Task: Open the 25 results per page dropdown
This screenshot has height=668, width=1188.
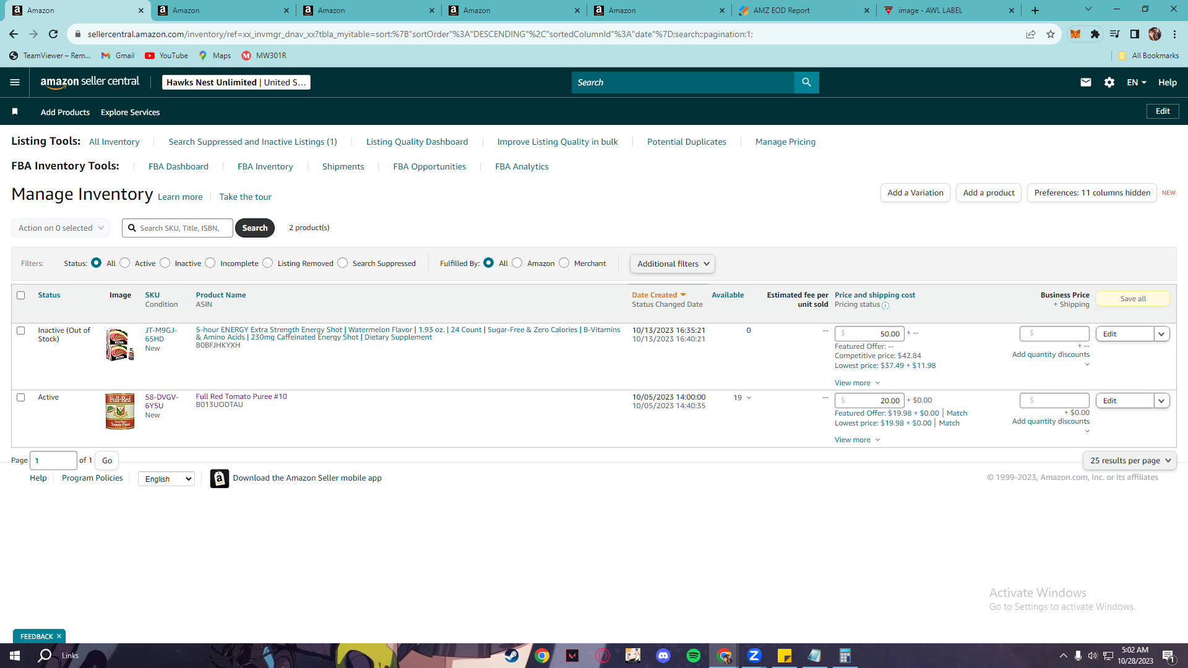Action: (x=1130, y=461)
